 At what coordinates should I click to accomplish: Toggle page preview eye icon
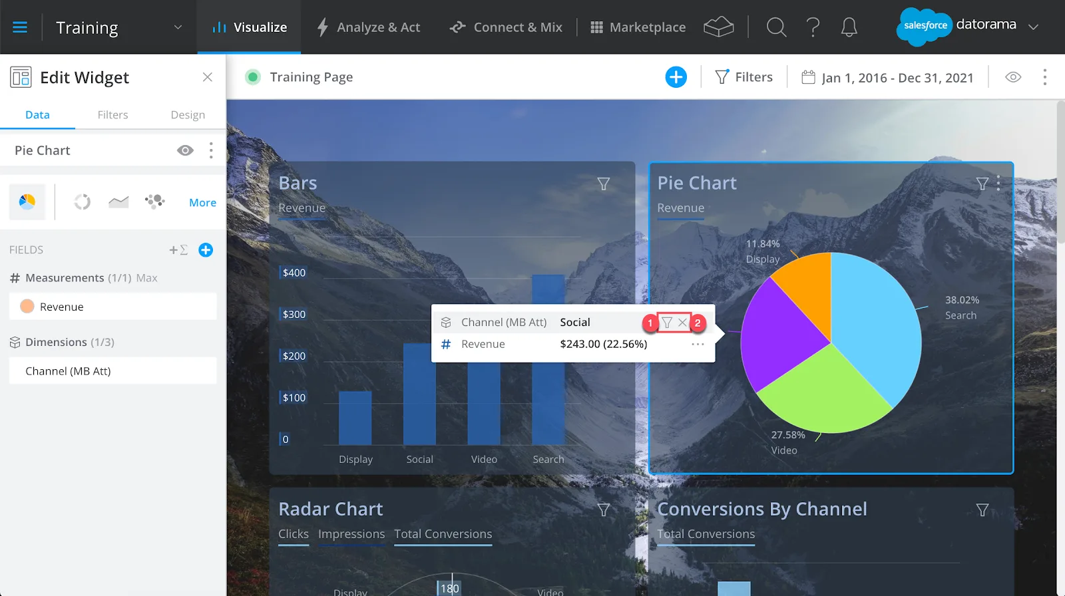[1013, 77]
